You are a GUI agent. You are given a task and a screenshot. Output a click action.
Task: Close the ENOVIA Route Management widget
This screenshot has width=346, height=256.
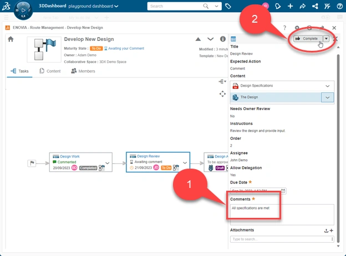click(334, 28)
